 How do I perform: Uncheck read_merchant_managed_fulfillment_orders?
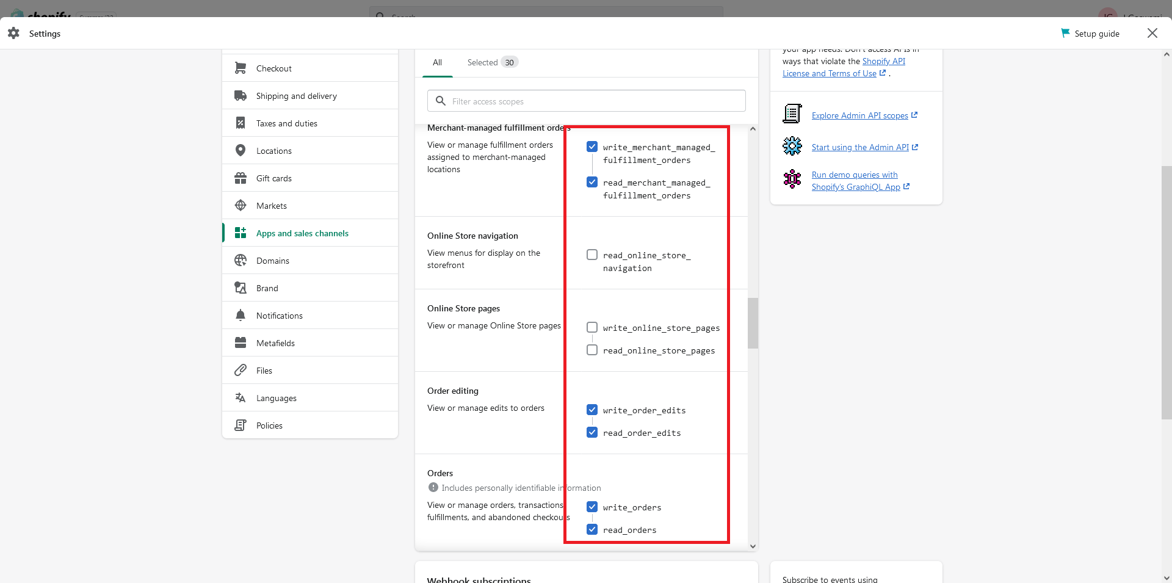[x=592, y=182]
